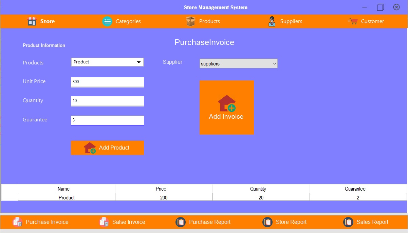Go to the Categories section

tap(128, 21)
